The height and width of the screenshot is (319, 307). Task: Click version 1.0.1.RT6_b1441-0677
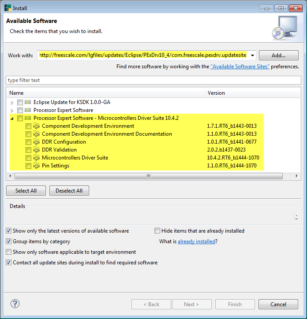click(x=232, y=142)
